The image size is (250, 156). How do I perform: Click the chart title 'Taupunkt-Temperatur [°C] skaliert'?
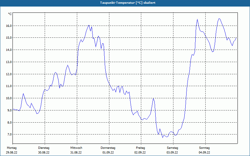128,3
